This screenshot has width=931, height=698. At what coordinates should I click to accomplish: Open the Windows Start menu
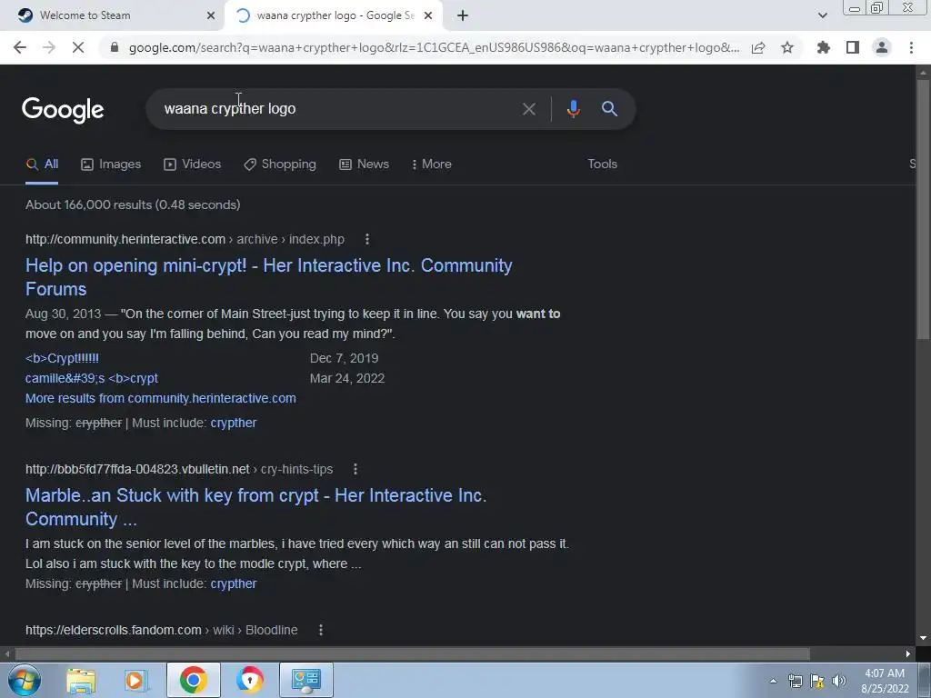coord(25,680)
